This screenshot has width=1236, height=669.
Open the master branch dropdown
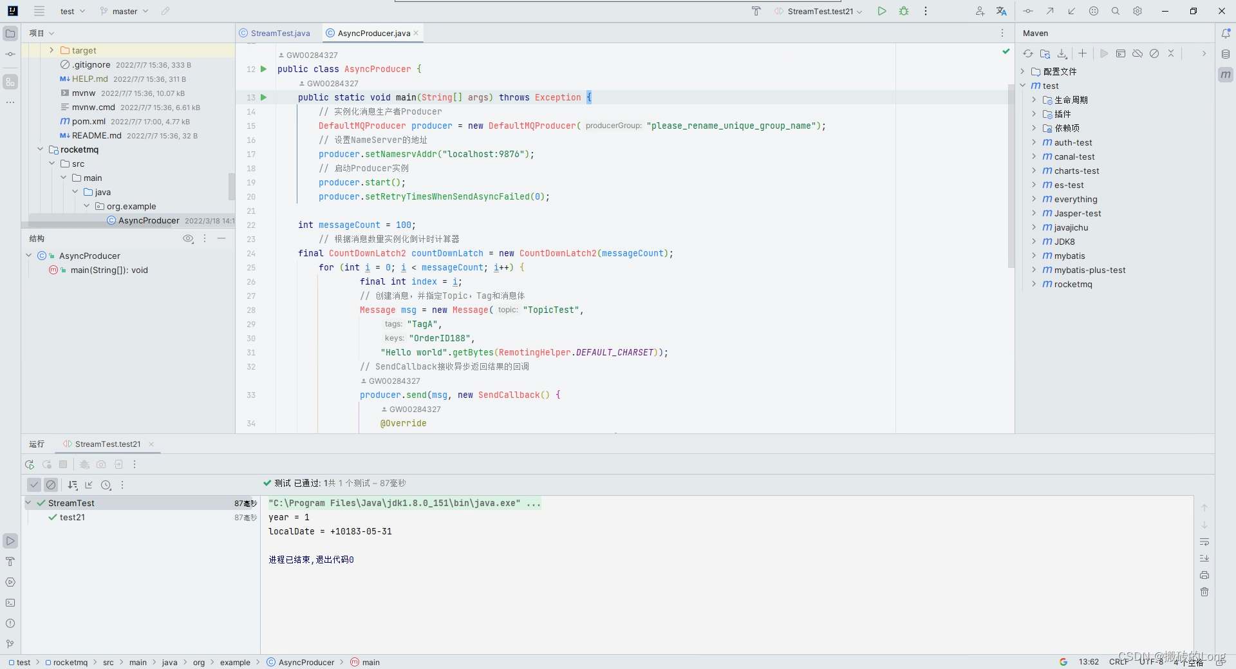tap(124, 11)
